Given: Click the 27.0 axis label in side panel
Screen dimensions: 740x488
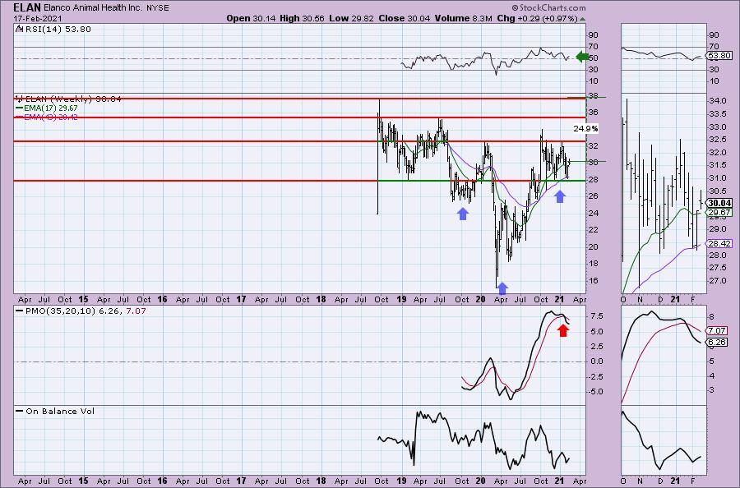Looking at the screenshot, I should 716,280.
